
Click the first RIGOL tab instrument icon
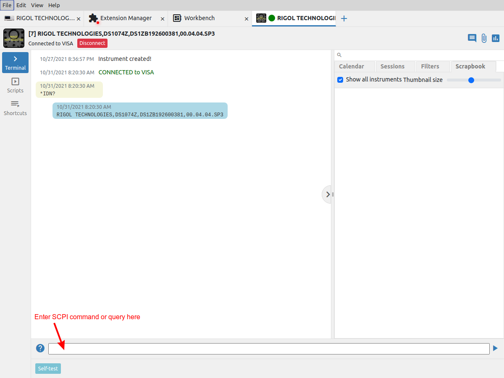[9, 18]
